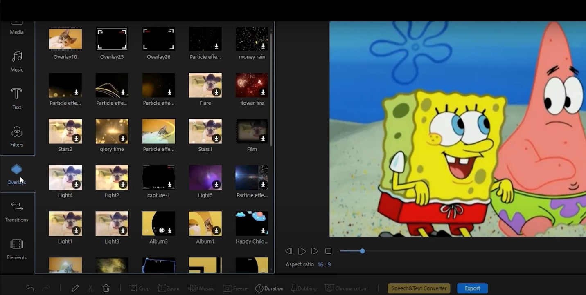The width and height of the screenshot is (586, 295).
Task: Open the Music tab
Action: (x=17, y=61)
